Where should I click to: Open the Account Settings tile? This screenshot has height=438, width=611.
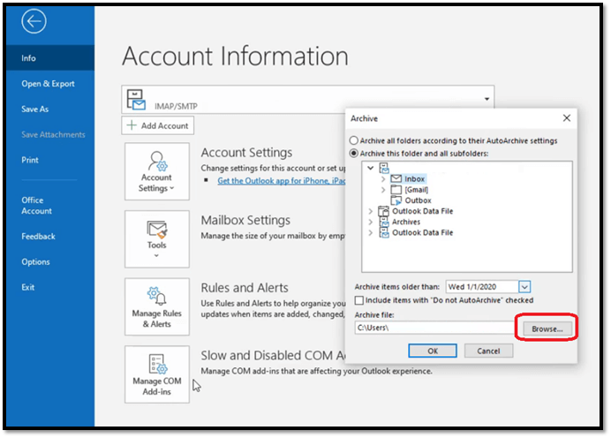point(156,171)
